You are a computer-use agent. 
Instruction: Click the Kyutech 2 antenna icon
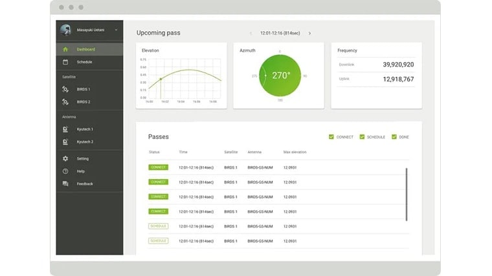tap(65, 142)
